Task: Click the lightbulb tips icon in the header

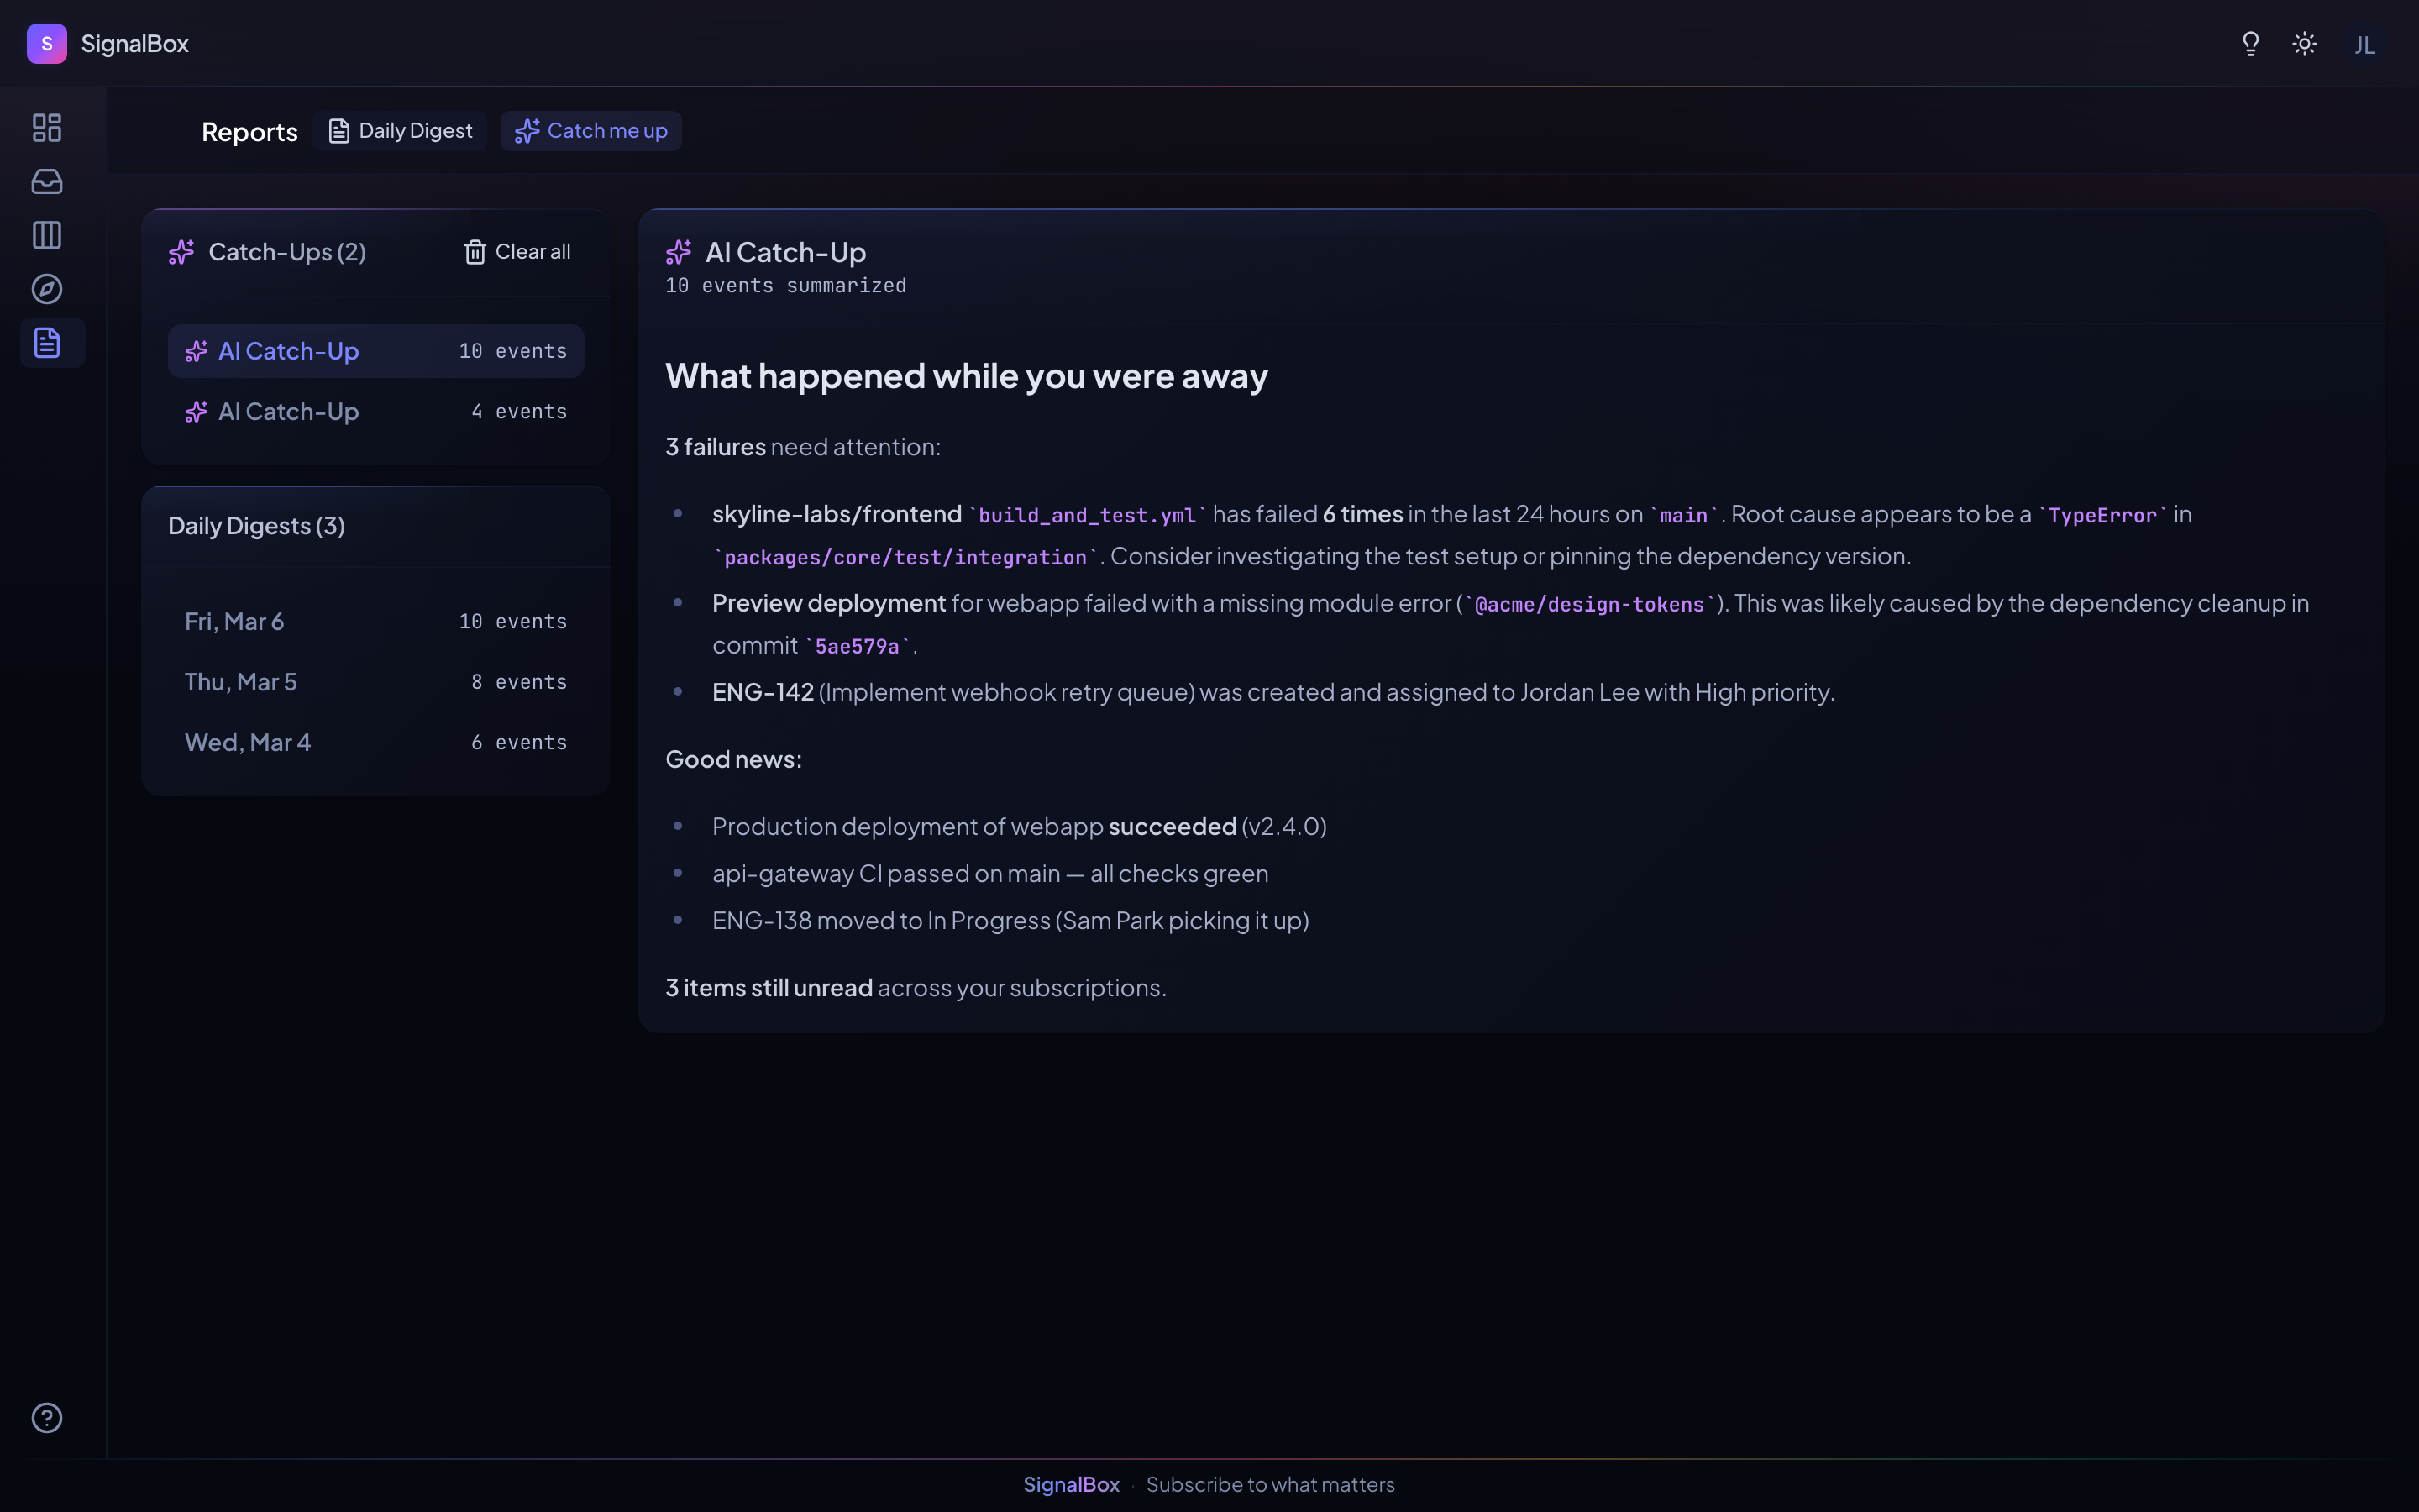Action: pyautogui.click(x=2250, y=43)
